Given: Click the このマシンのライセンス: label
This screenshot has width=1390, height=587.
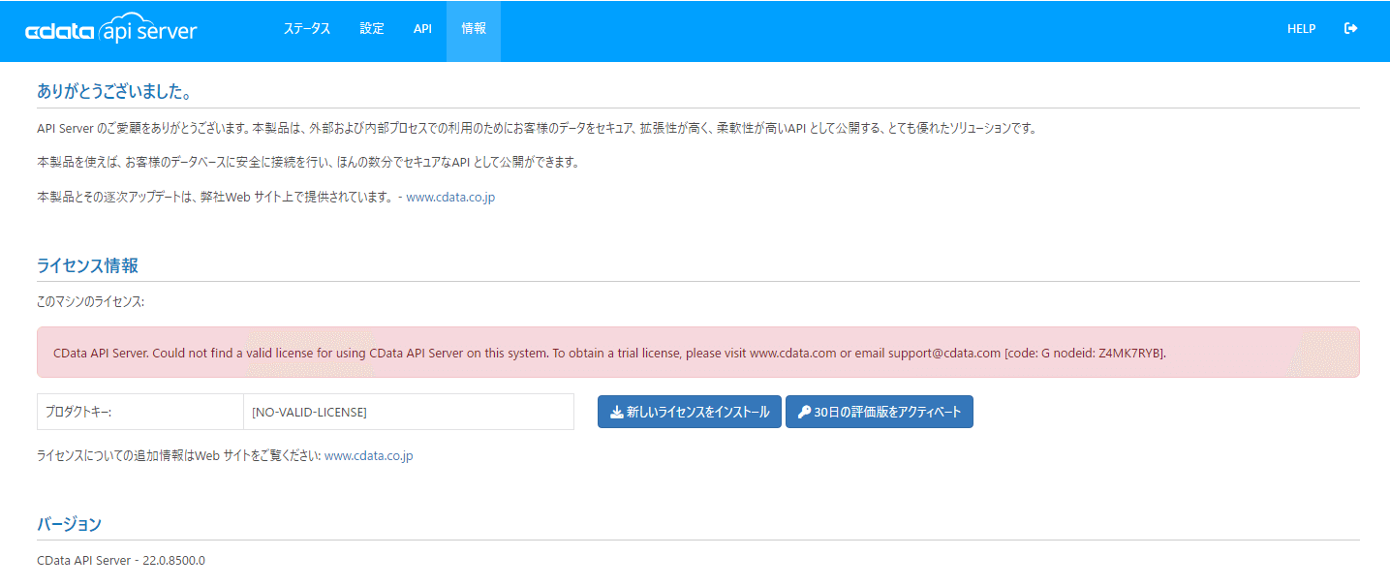Looking at the screenshot, I should pyautogui.click(x=90, y=302).
